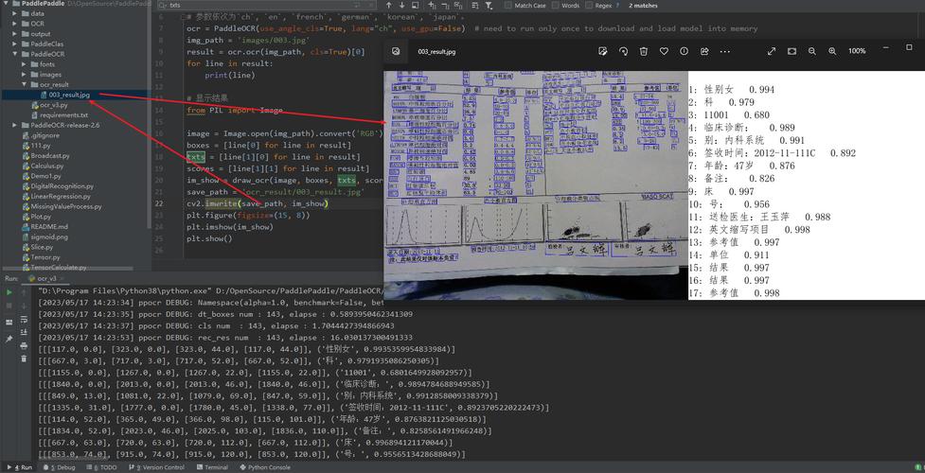Enable the Regex checkbox
Screen dimensions: 925x473
[589, 6]
